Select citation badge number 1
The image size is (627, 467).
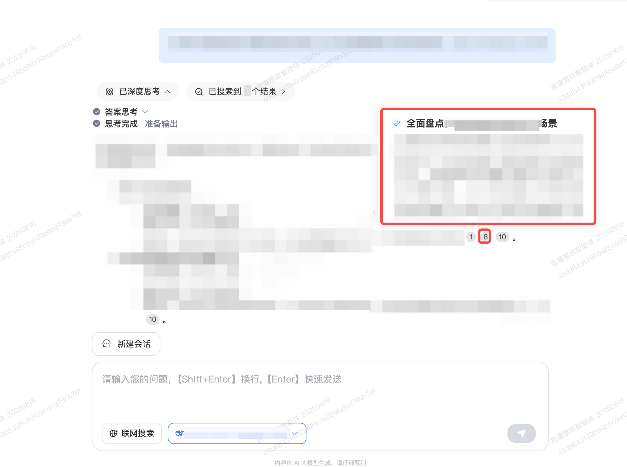pos(471,237)
